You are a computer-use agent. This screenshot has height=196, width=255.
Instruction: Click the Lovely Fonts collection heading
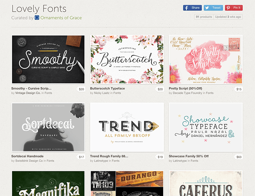pos(39,9)
